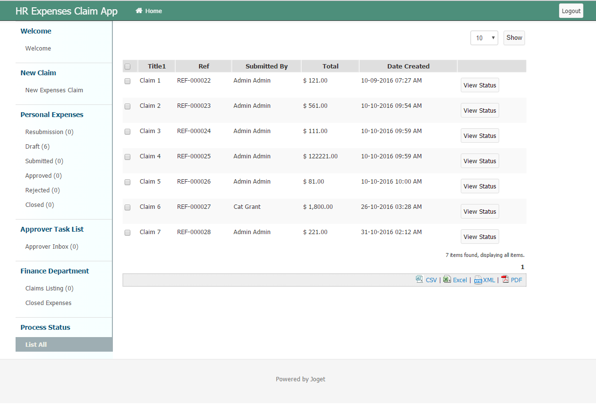Toggle the select-all checkbox in table header
Screen dimensions: 596x408
click(127, 67)
